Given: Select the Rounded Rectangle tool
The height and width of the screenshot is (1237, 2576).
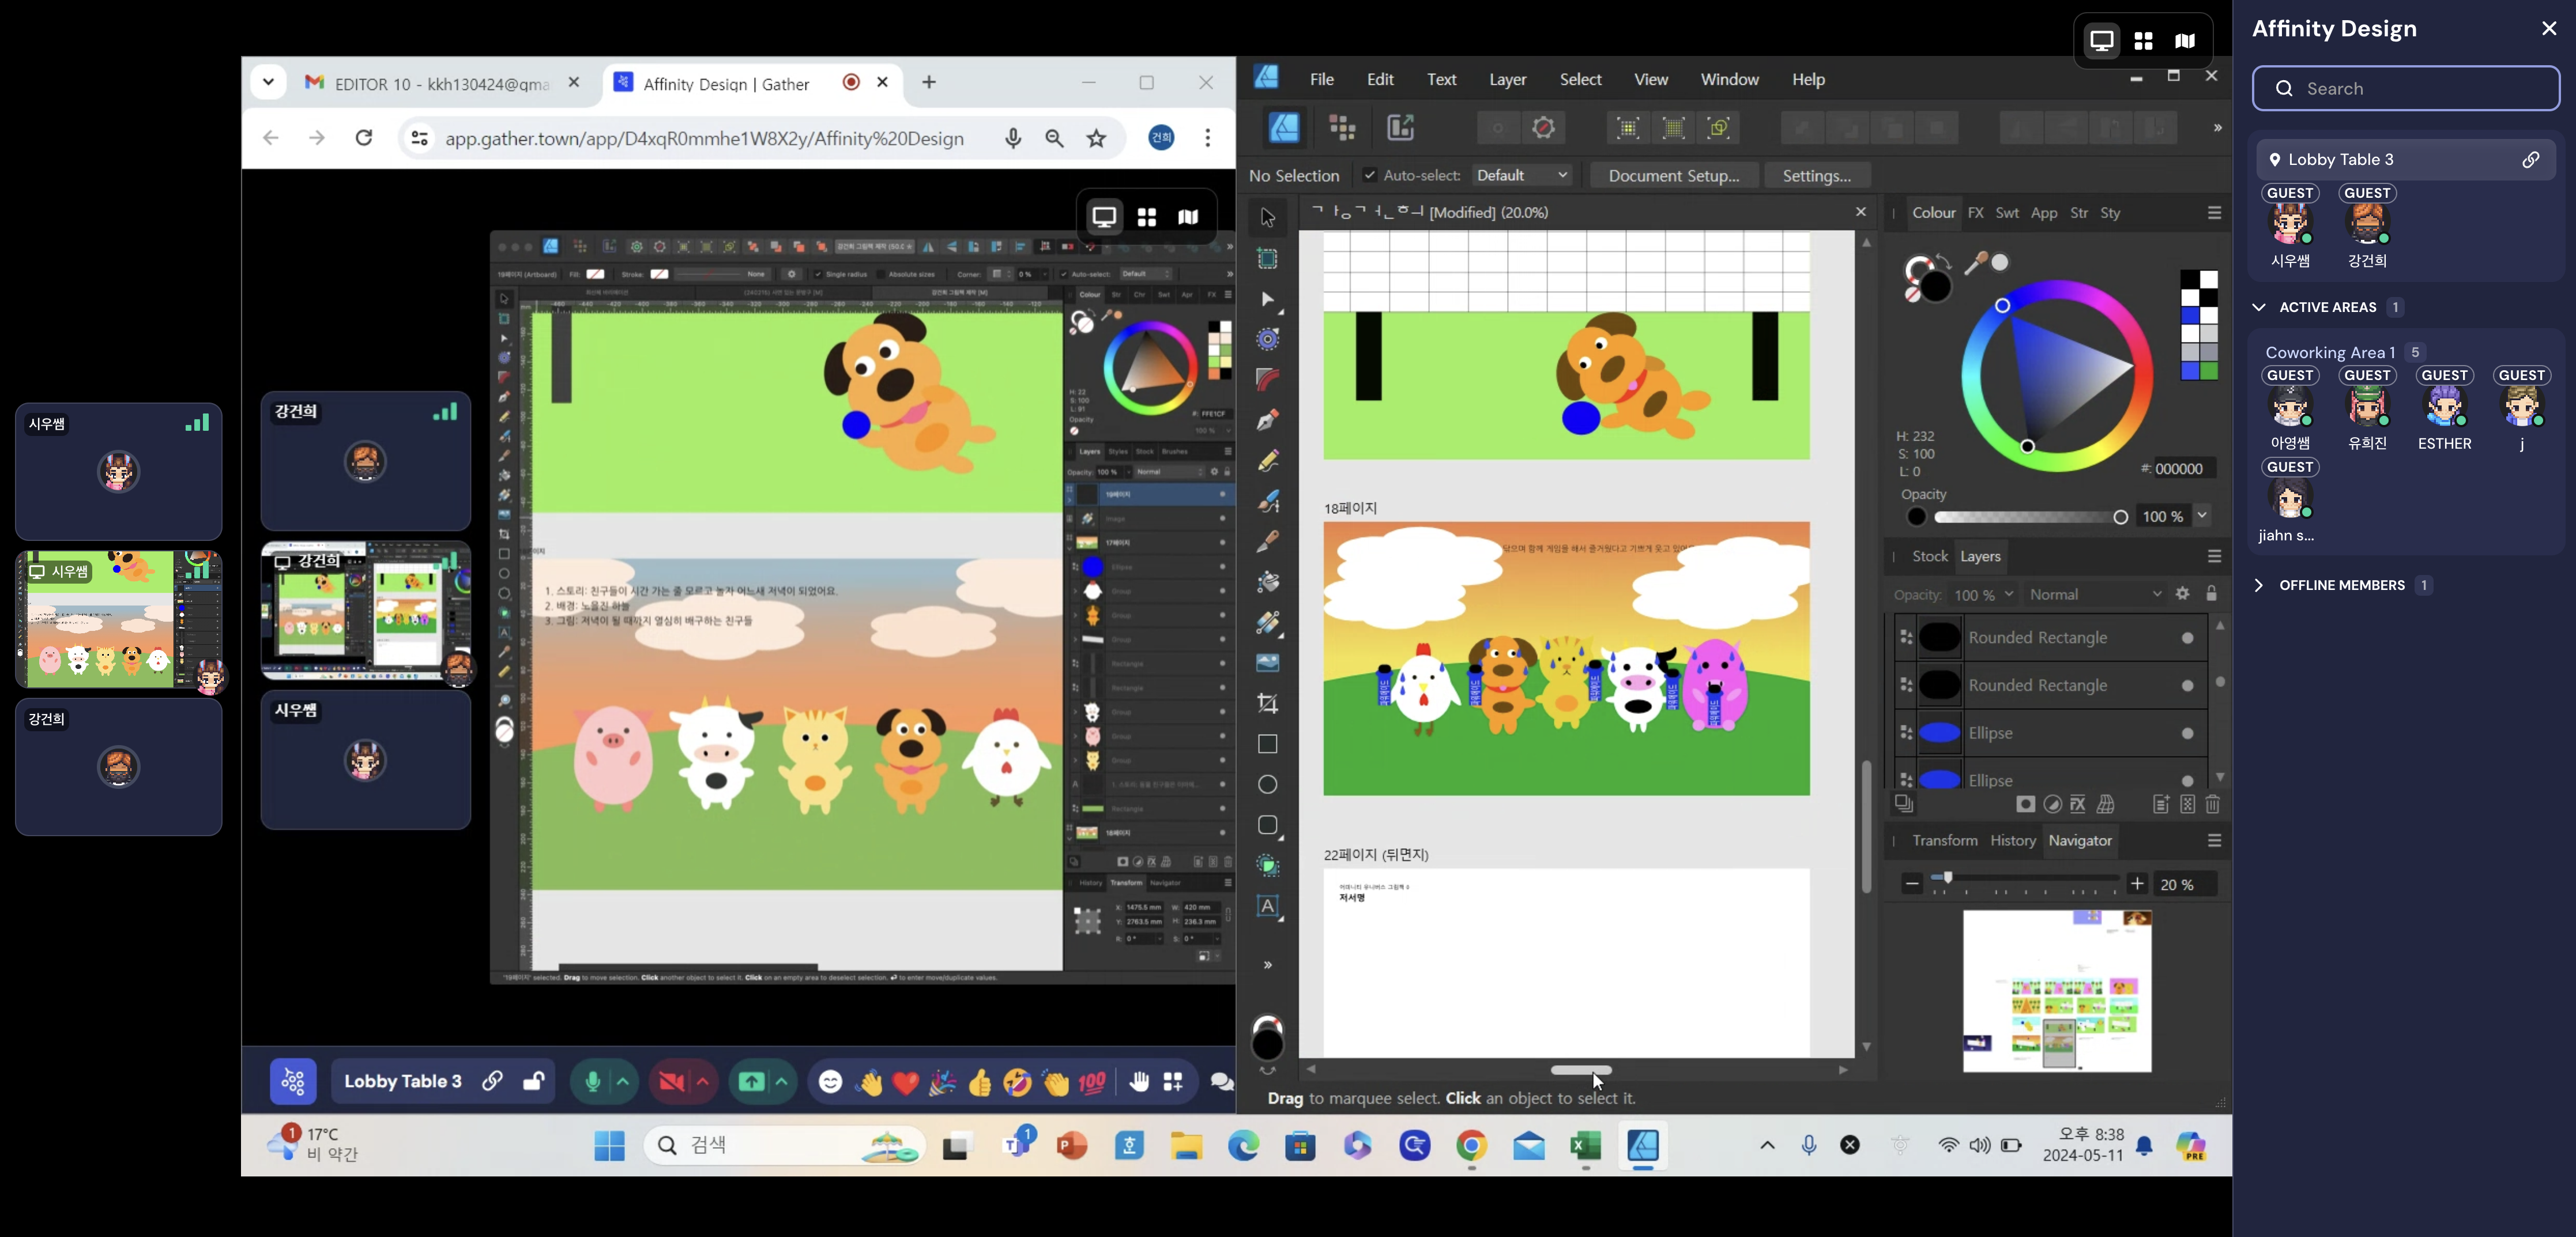Looking at the screenshot, I should point(1267,825).
